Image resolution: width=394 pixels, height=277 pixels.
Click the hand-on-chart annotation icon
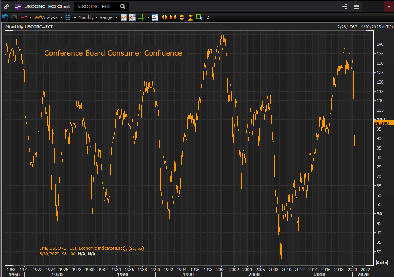133,17
